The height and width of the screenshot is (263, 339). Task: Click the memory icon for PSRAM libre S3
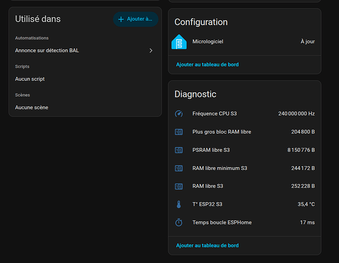pyautogui.click(x=179, y=150)
